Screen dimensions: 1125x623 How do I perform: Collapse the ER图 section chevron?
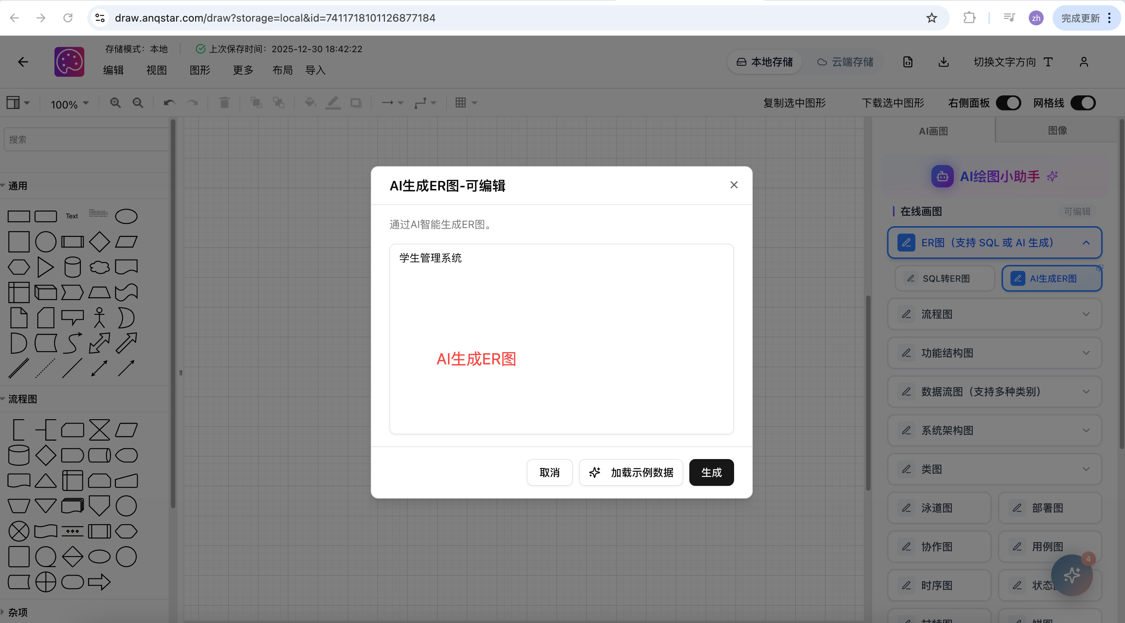[1086, 243]
